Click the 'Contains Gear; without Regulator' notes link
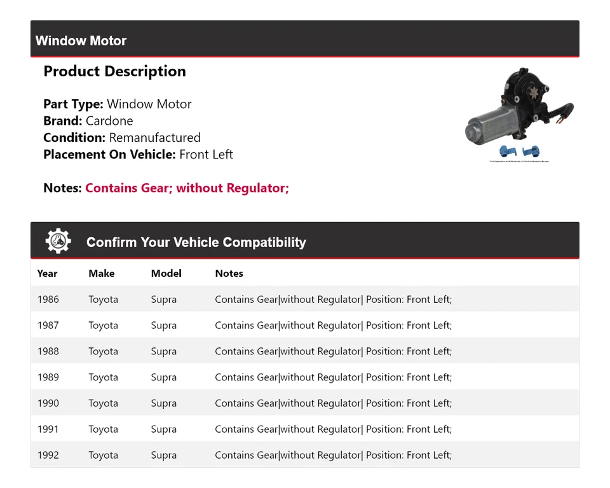610x488 pixels. tap(187, 188)
